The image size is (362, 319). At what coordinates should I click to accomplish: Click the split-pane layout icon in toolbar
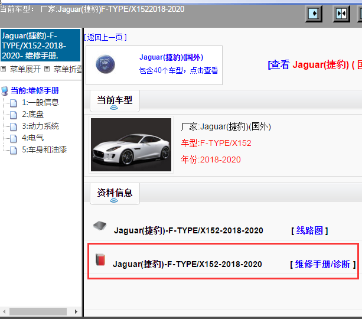click(x=341, y=13)
